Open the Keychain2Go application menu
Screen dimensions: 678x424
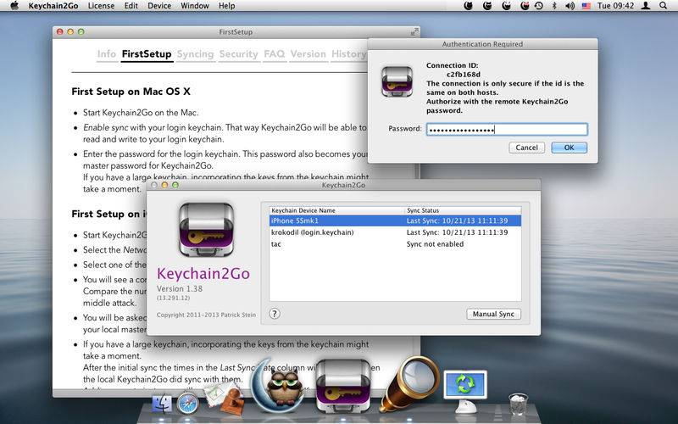[x=53, y=6]
